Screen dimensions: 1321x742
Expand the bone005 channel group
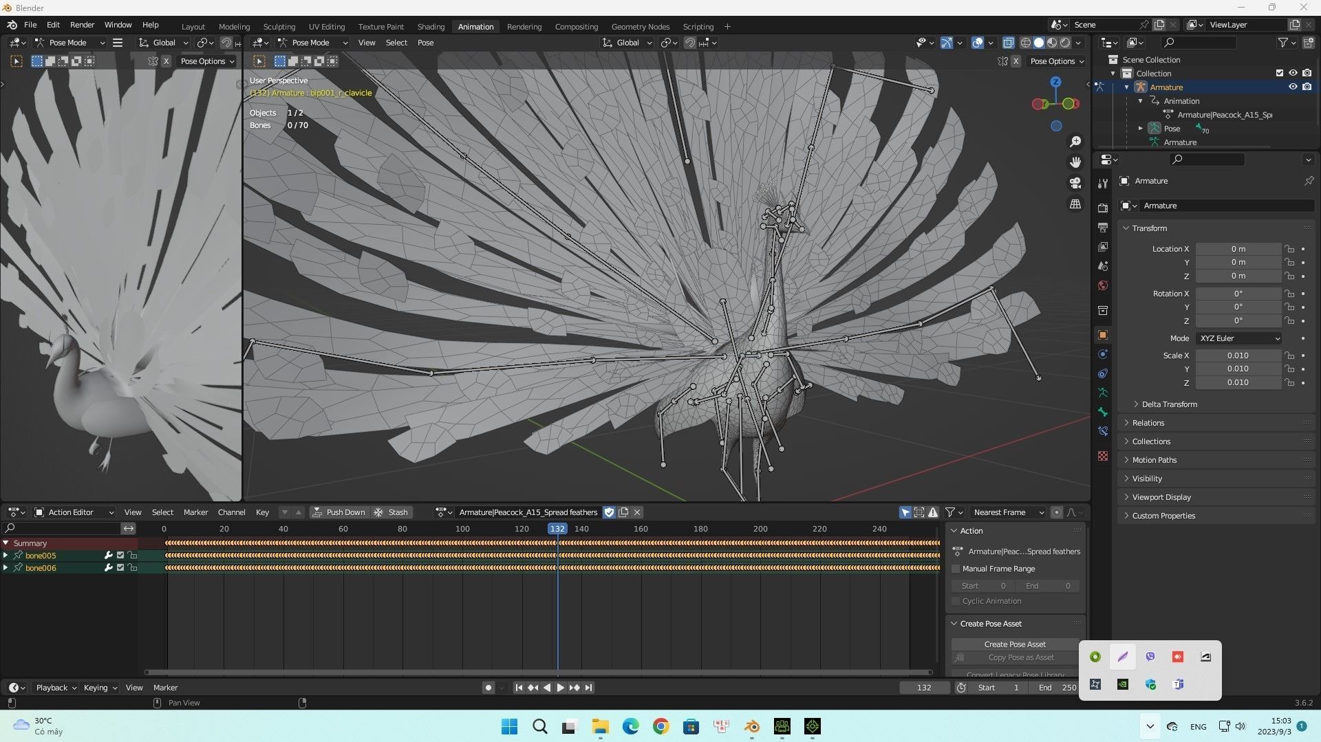(6, 556)
